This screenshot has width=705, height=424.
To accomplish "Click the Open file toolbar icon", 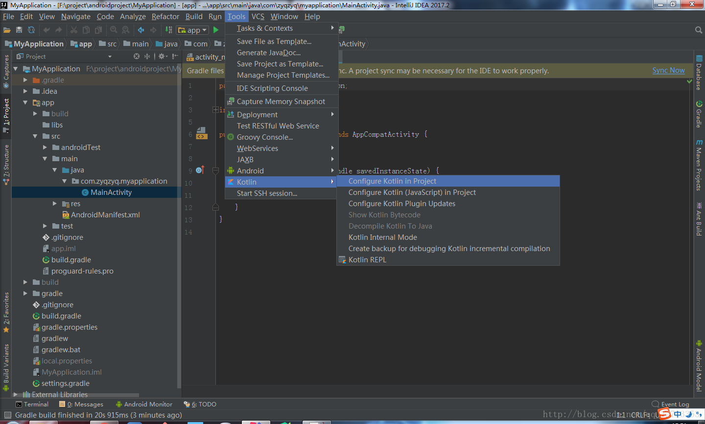I will coord(7,30).
